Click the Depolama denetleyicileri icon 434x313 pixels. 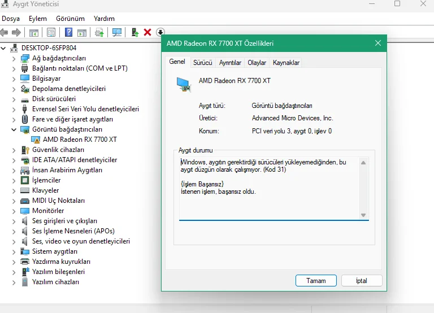[25, 89]
